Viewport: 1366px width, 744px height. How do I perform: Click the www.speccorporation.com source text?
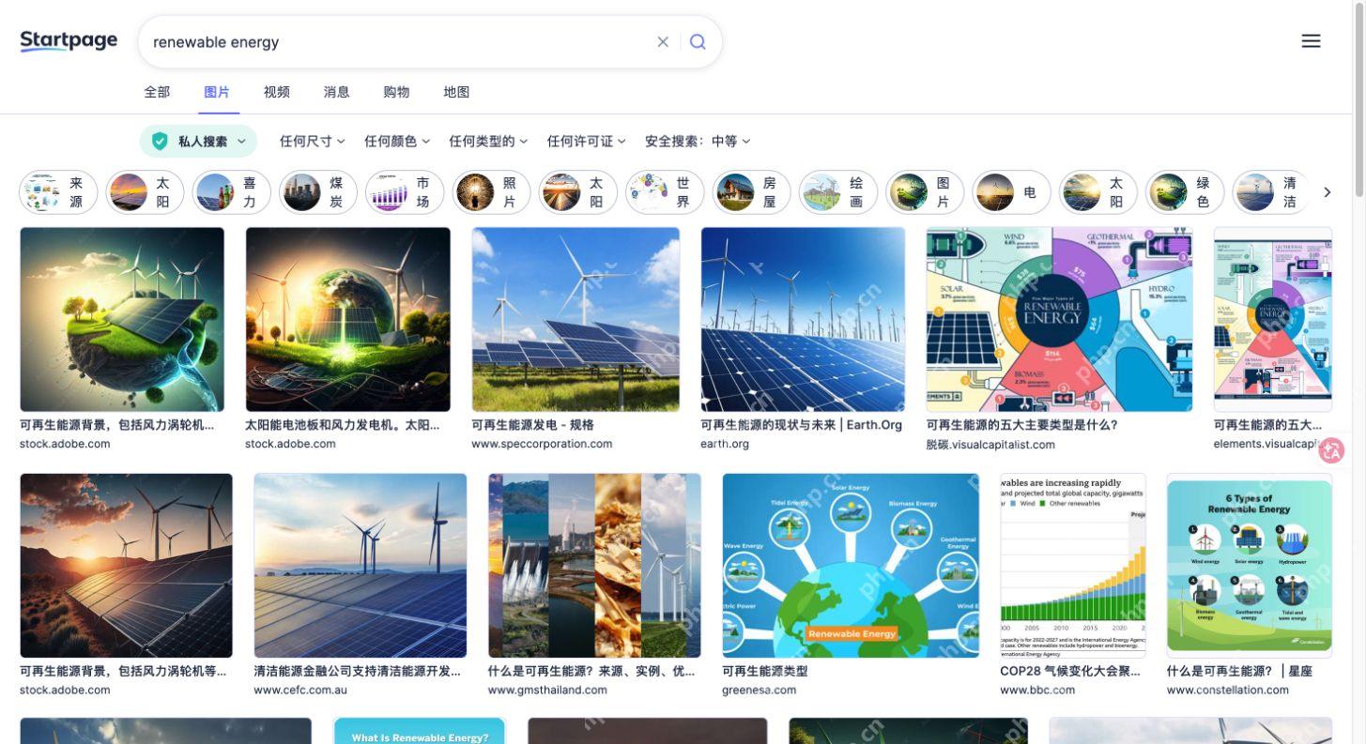pyautogui.click(x=542, y=444)
